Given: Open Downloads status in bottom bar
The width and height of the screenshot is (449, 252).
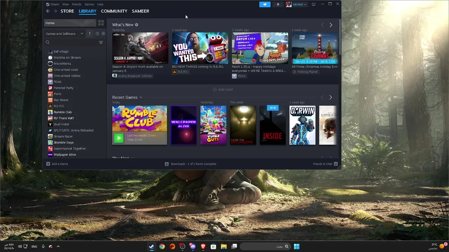Looking at the screenshot, I should click(x=193, y=164).
